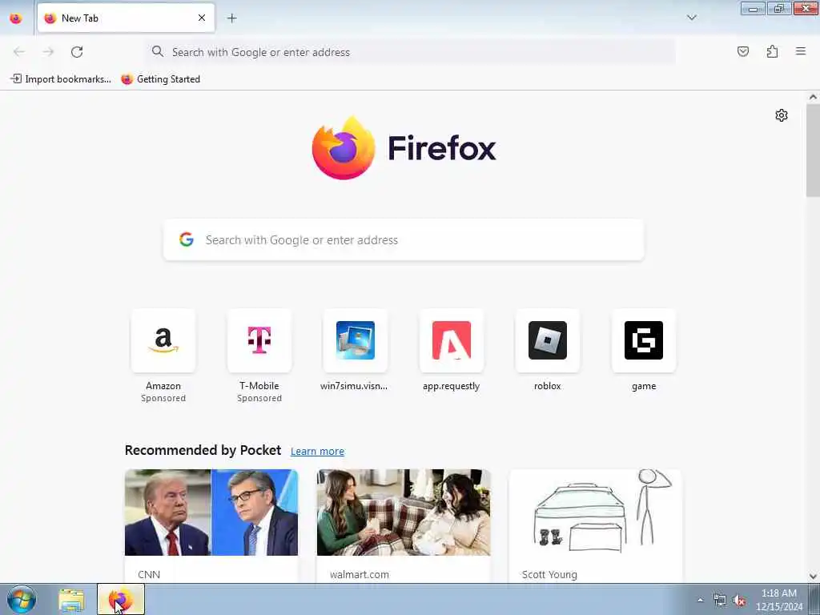Click the Recommended by Pocket heading
Viewport: 820px width, 615px height.
coord(203,450)
